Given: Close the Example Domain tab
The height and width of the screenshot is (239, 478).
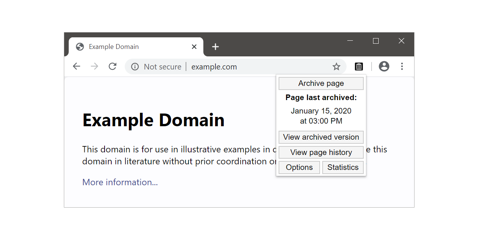Looking at the screenshot, I should [x=194, y=47].
